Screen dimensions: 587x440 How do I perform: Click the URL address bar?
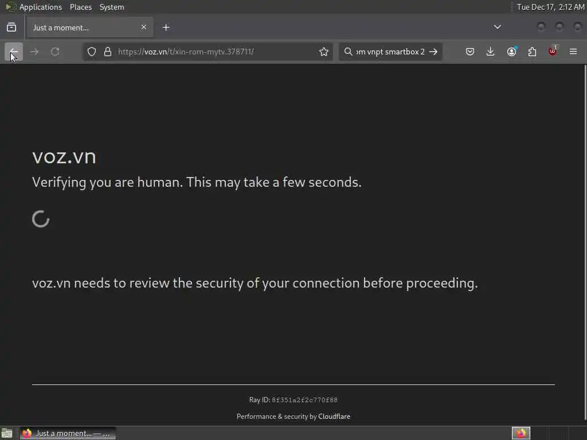(x=208, y=52)
